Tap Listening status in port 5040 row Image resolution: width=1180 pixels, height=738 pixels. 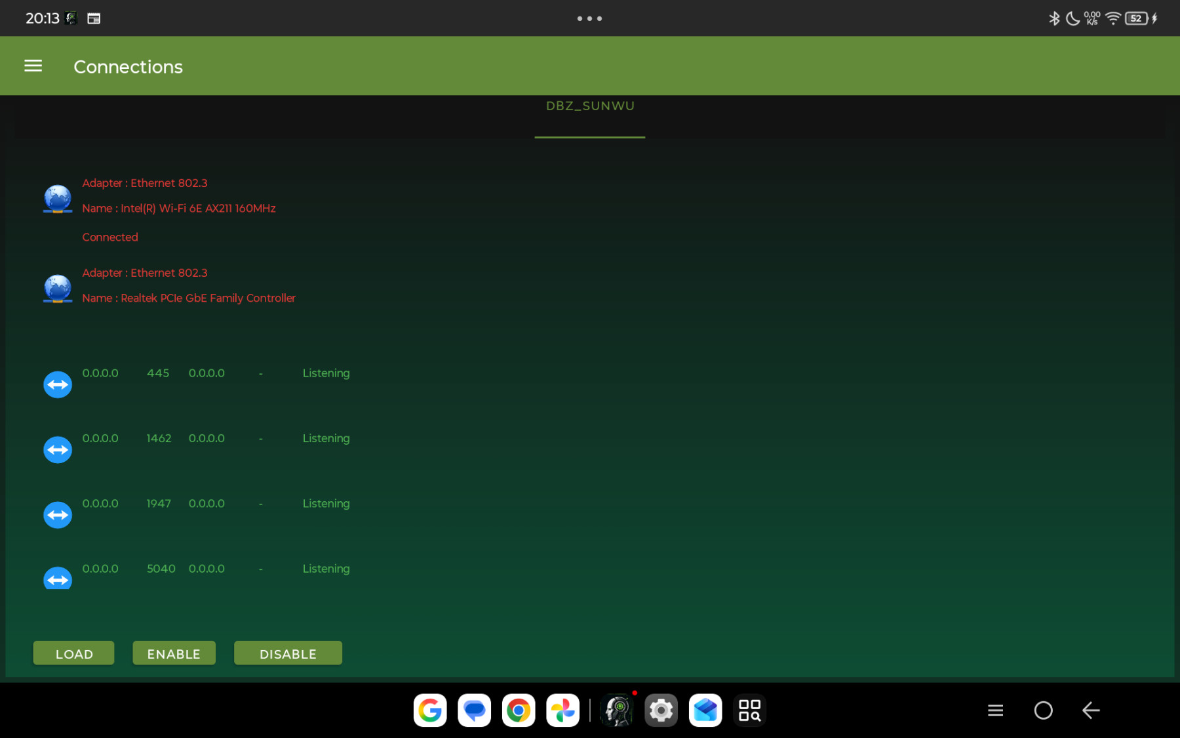click(x=326, y=569)
